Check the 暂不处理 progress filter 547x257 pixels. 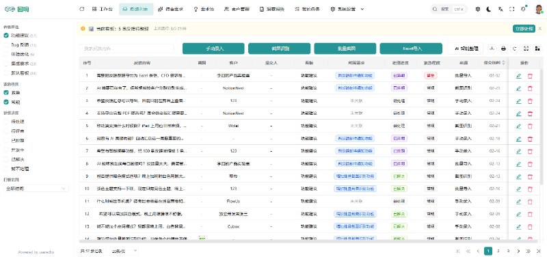point(6,168)
